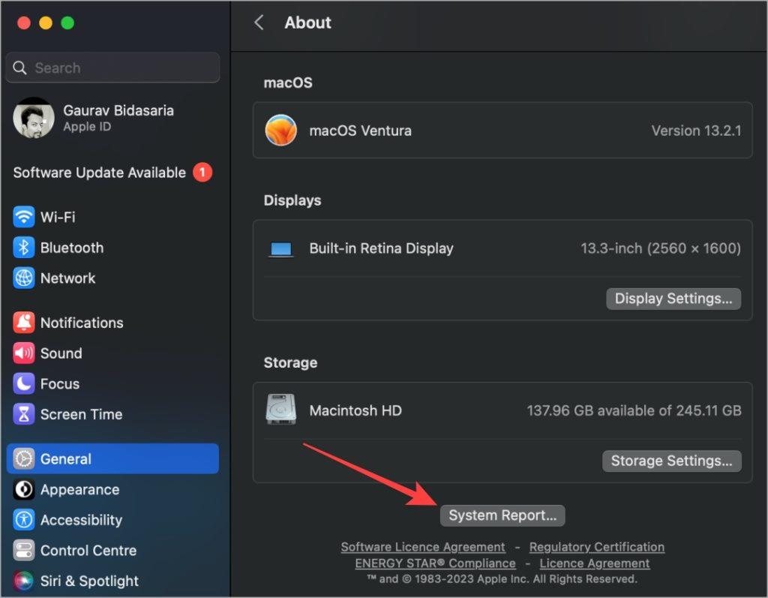Click the 13.3-inch (2560 × 1600) text
This screenshot has height=598, width=768.
click(x=661, y=248)
